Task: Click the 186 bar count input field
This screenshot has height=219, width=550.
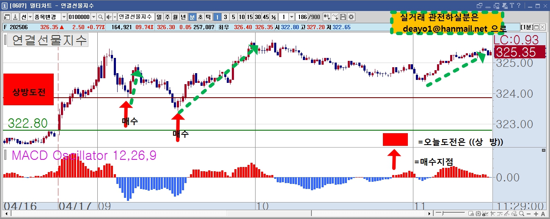Action: (302, 17)
